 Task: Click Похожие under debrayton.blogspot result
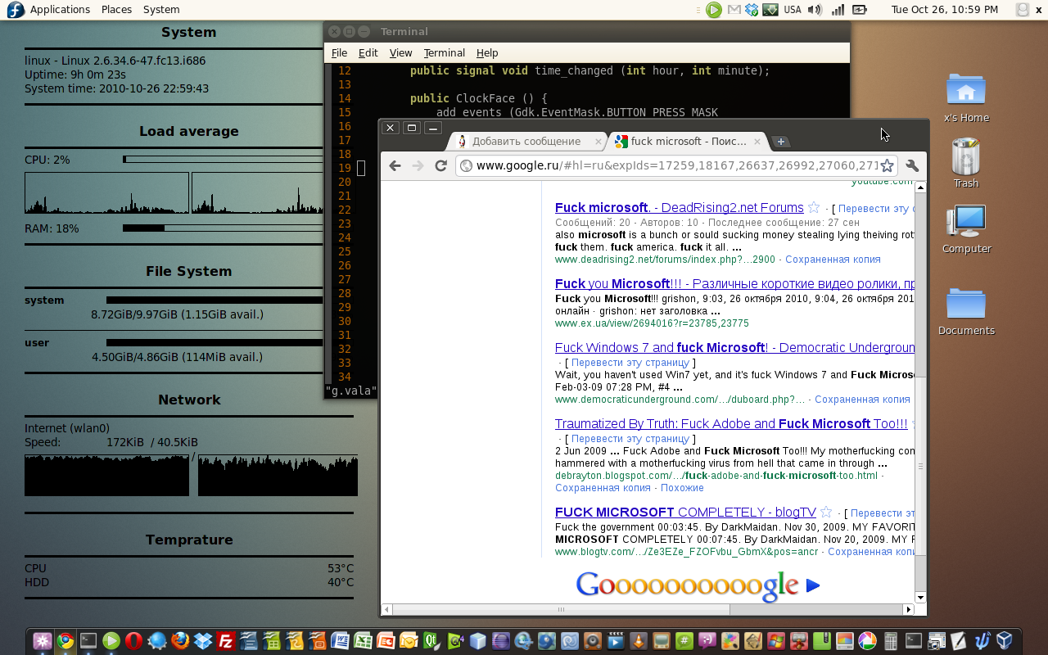[x=682, y=488]
